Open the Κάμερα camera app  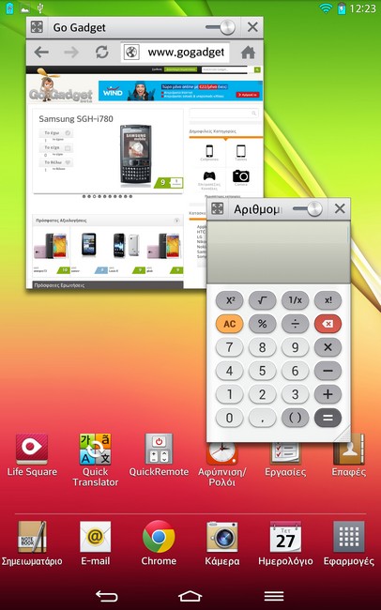click(221, 542)
